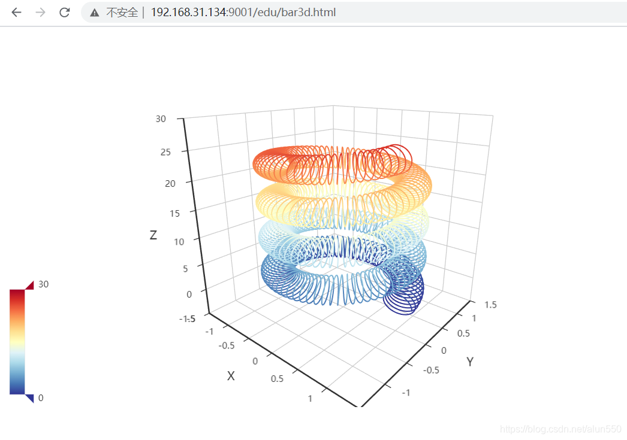Click the Y axis tick label -0.5

pyautogui.click(x=431, y=370)
